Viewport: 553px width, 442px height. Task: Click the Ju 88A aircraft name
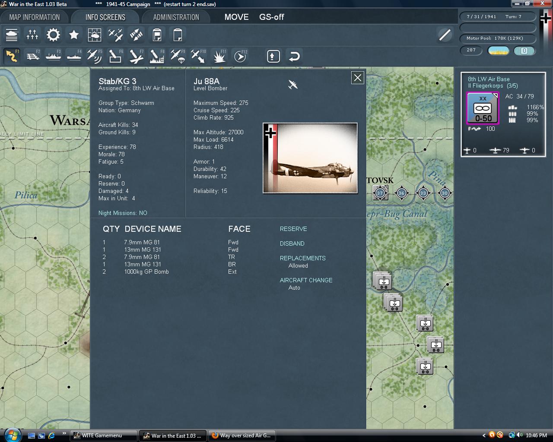(207, 81)
